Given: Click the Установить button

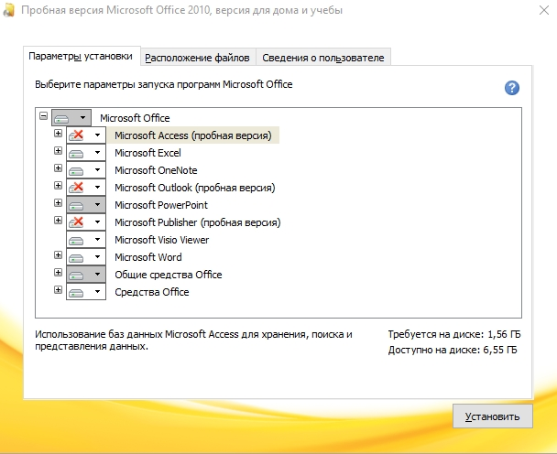Looking at the screenshot, I should [493, 416].
